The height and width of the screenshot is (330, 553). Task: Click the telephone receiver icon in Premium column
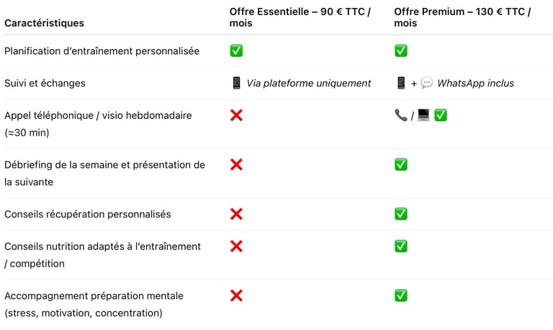click(x=401, y=115)
